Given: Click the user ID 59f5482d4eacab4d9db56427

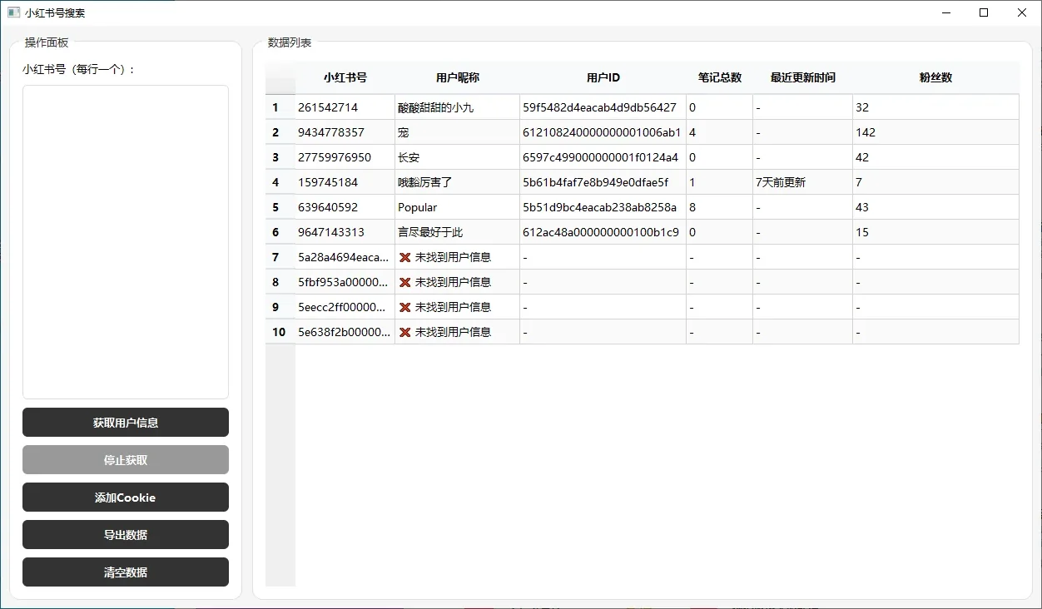Looking at the screenshot, I should coord(603,107).
